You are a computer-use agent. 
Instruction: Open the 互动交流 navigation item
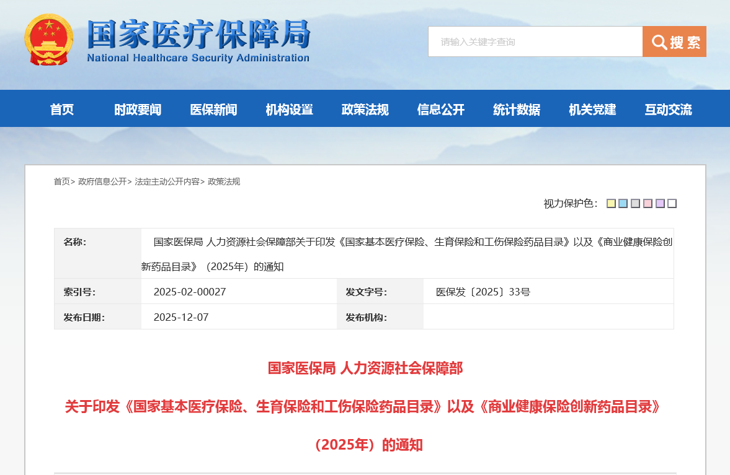(x=668, y=110)
